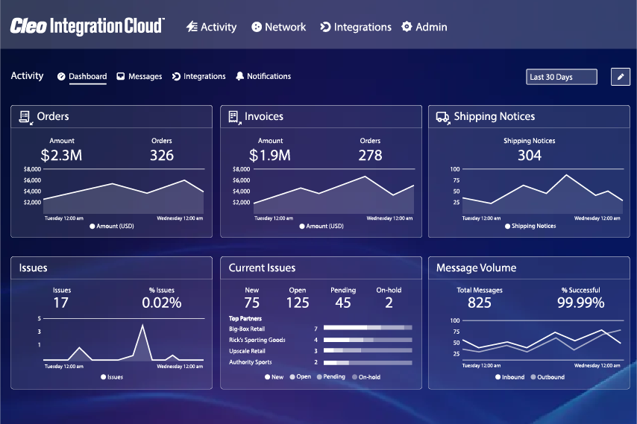Viewport: 637px width, 424px height.
Task: Click the Authority Sports issues bar
Action: [x=368, y=362]
